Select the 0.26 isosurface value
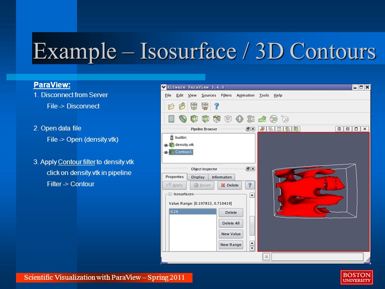Image resolution: width=385 pixels, height=289 pixels. (193, 212)
